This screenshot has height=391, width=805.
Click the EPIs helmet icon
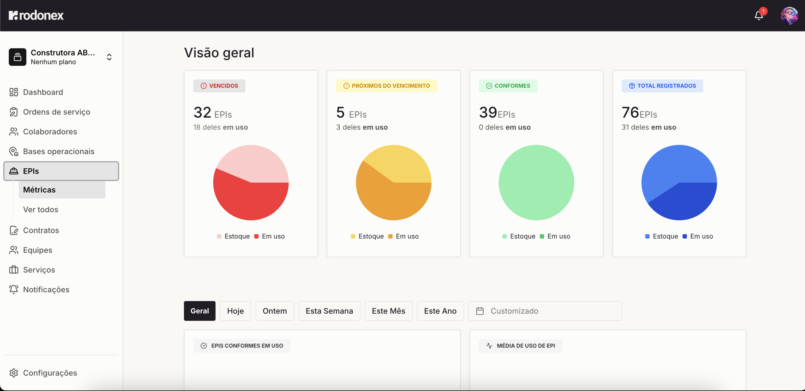tap(13, 171)
